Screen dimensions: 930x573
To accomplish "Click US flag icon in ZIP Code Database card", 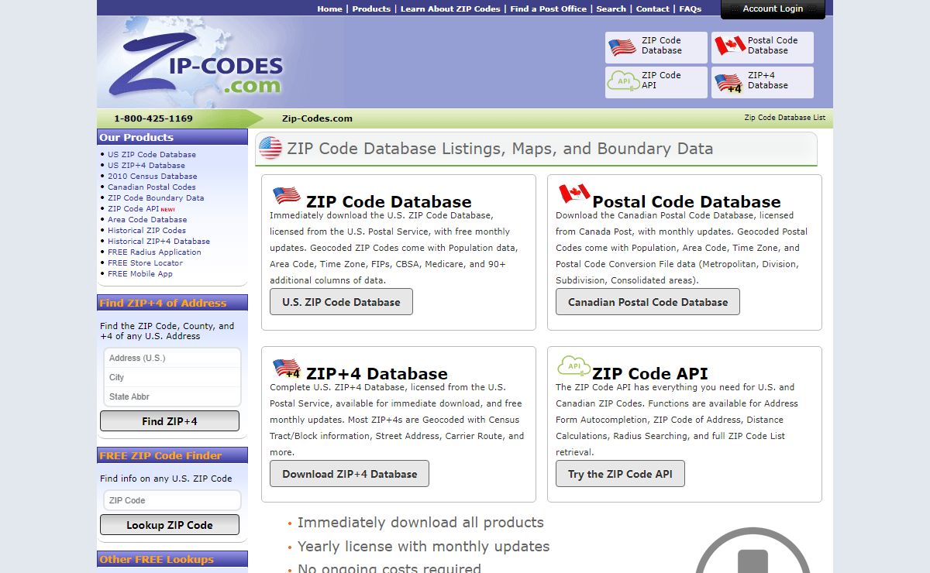I will click(287, 195).
